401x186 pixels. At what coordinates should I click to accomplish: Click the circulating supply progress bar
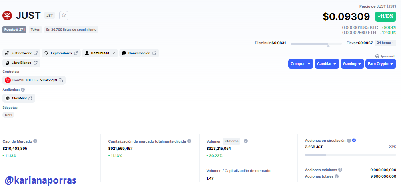[x=350, y=155]
